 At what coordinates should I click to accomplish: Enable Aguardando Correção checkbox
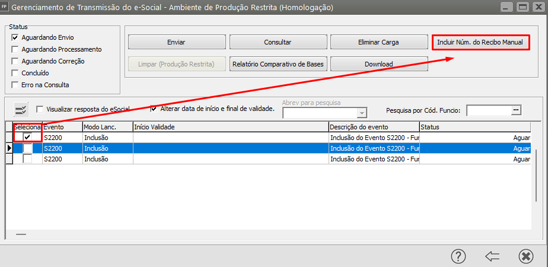coord(15,61)
